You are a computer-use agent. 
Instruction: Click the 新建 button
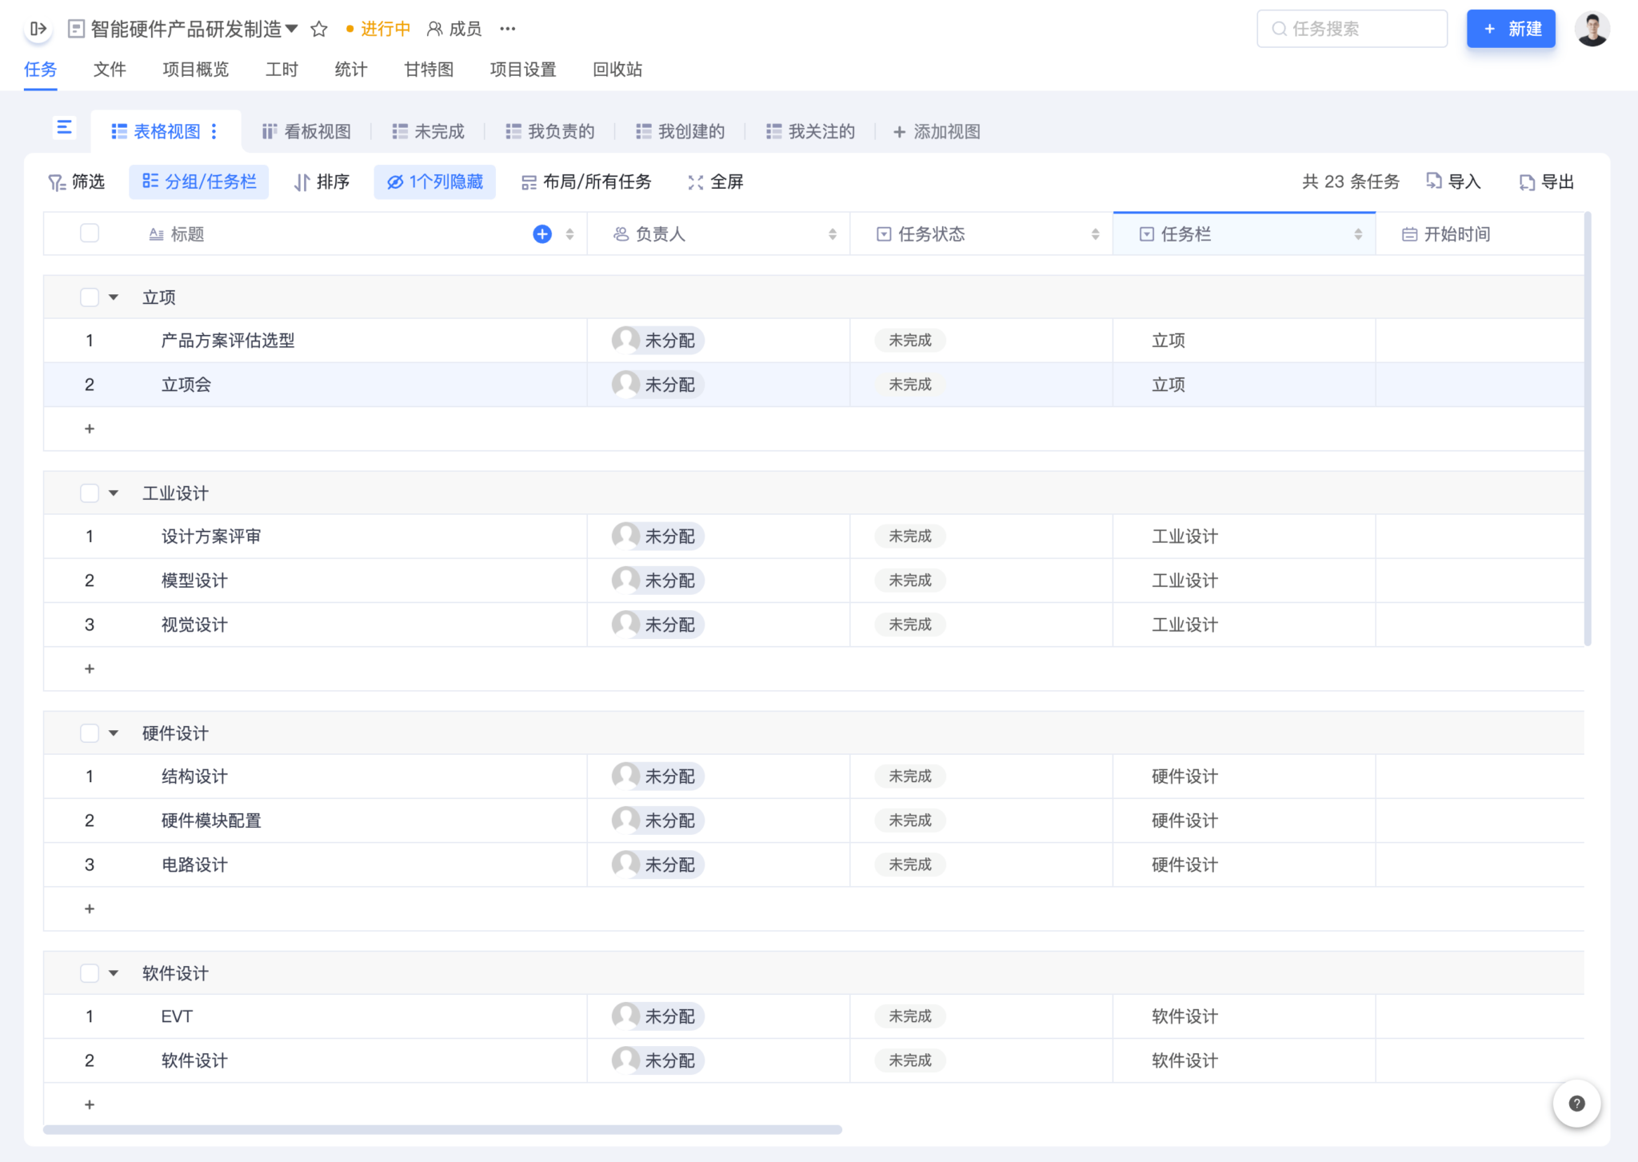point(1511,29)
